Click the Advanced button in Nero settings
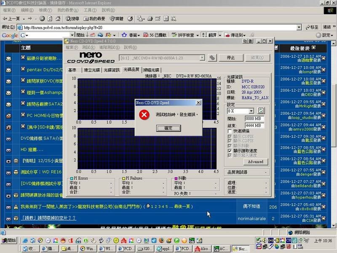 [x=255, y=161]
